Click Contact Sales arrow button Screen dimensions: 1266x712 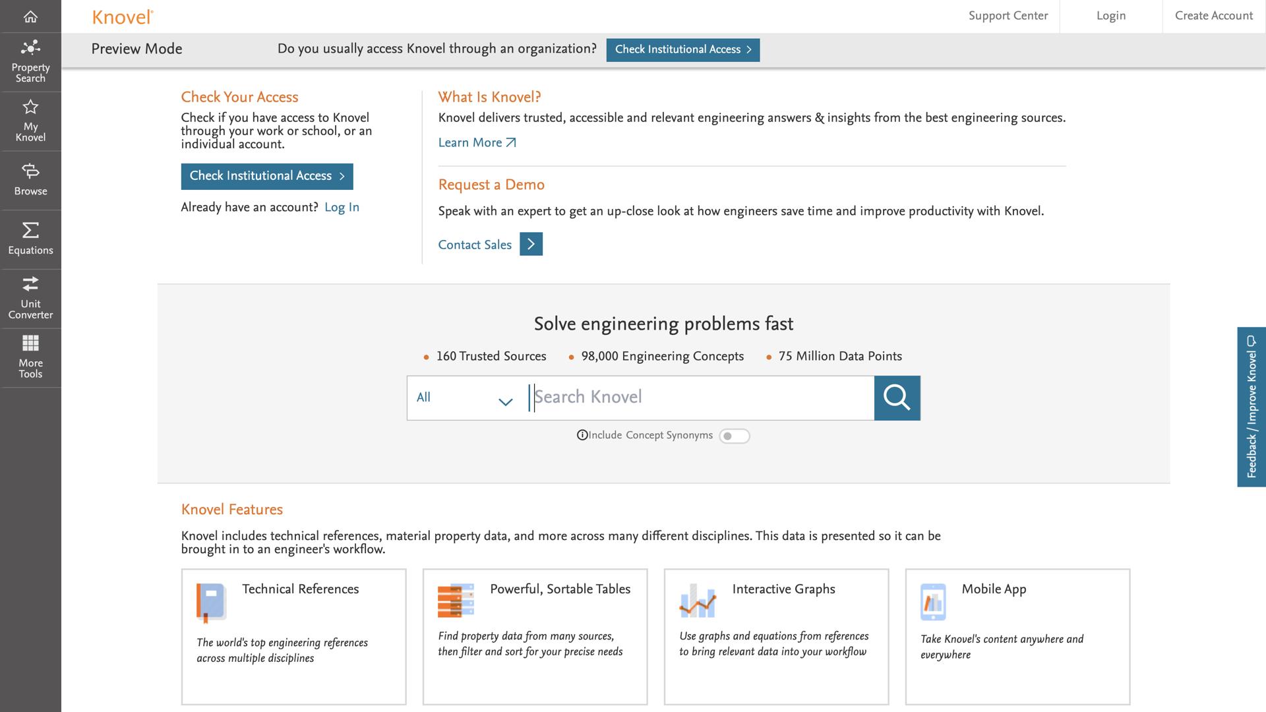click(x=531, y=245)
